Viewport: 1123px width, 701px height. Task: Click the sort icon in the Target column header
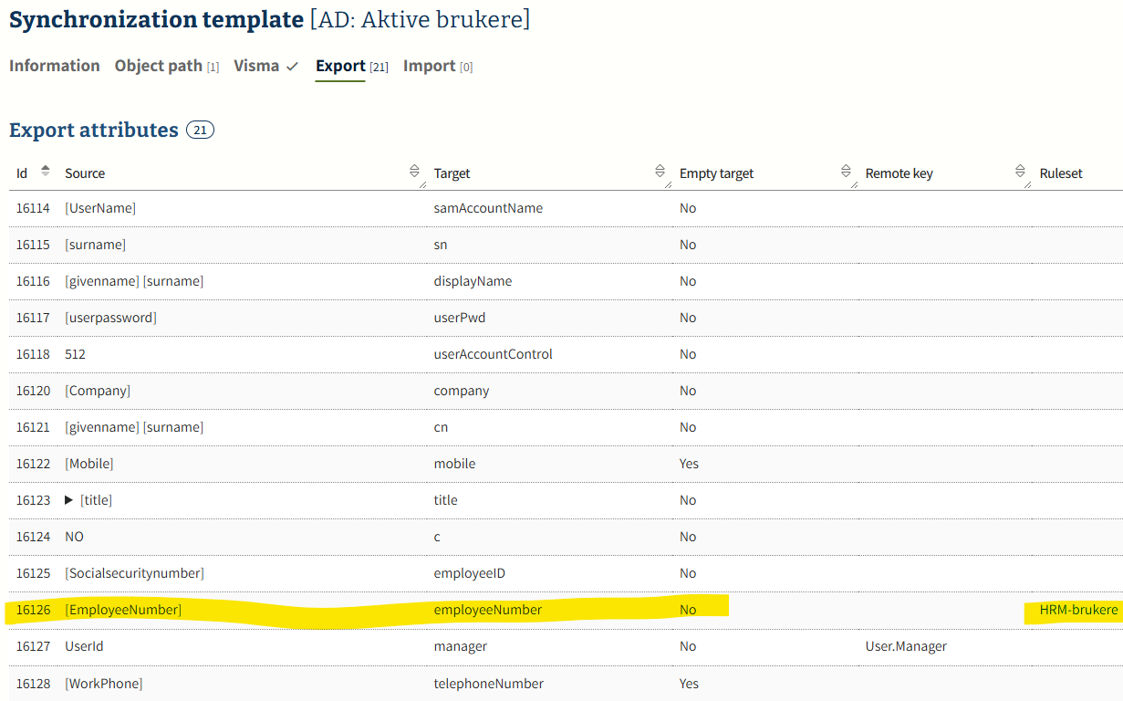point(660,172)
